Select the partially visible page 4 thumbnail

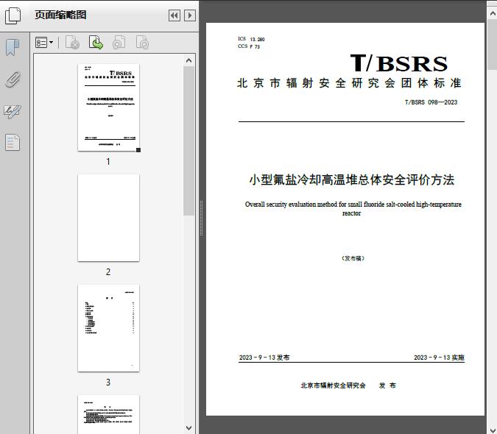pyautogui.click(x=108, y=414)
